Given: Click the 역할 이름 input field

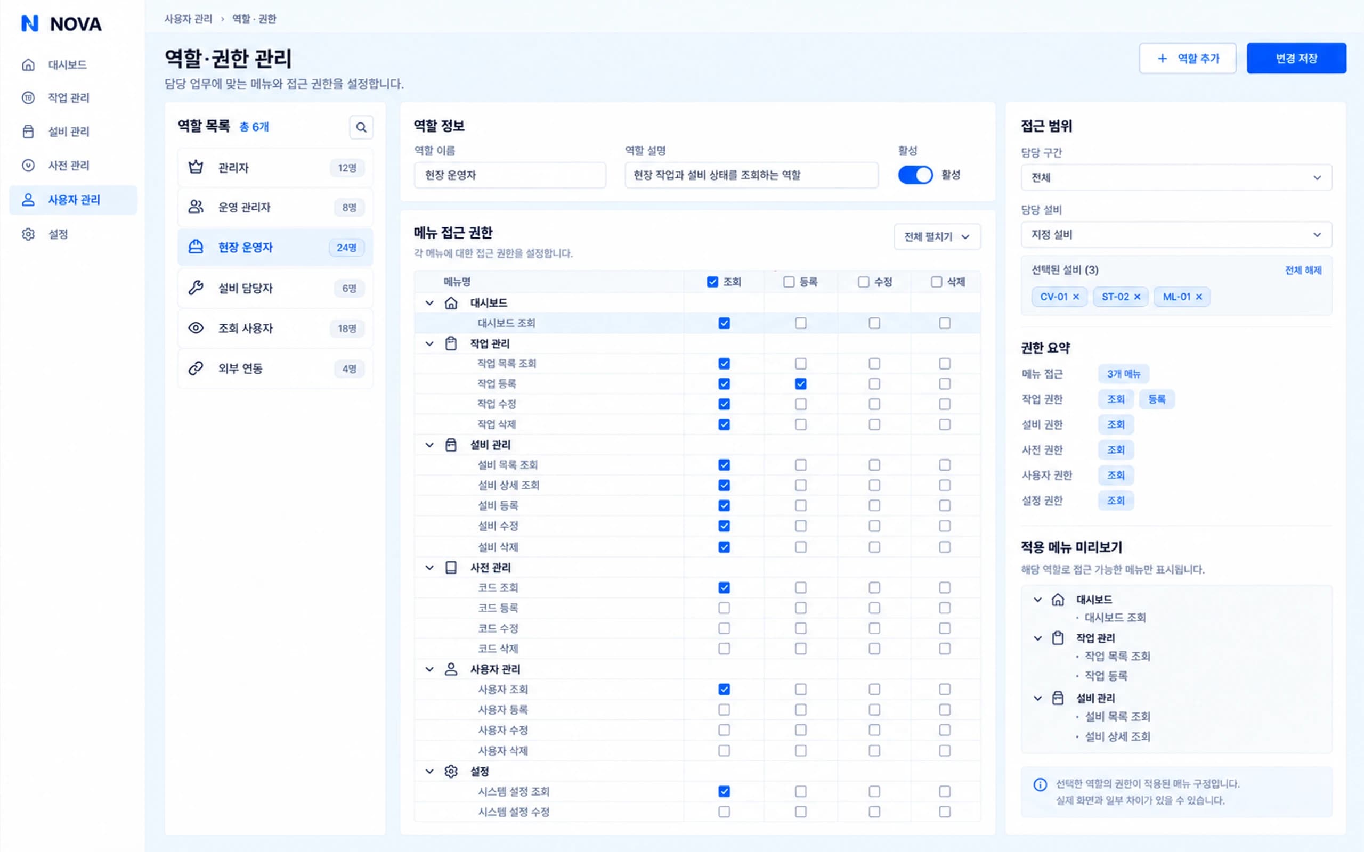Looking at the screenshot, I should click(510, 175).
